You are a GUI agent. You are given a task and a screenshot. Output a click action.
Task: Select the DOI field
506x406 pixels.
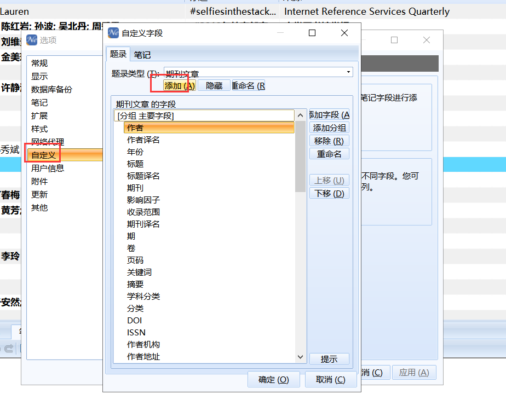click(x=135, y=321)
